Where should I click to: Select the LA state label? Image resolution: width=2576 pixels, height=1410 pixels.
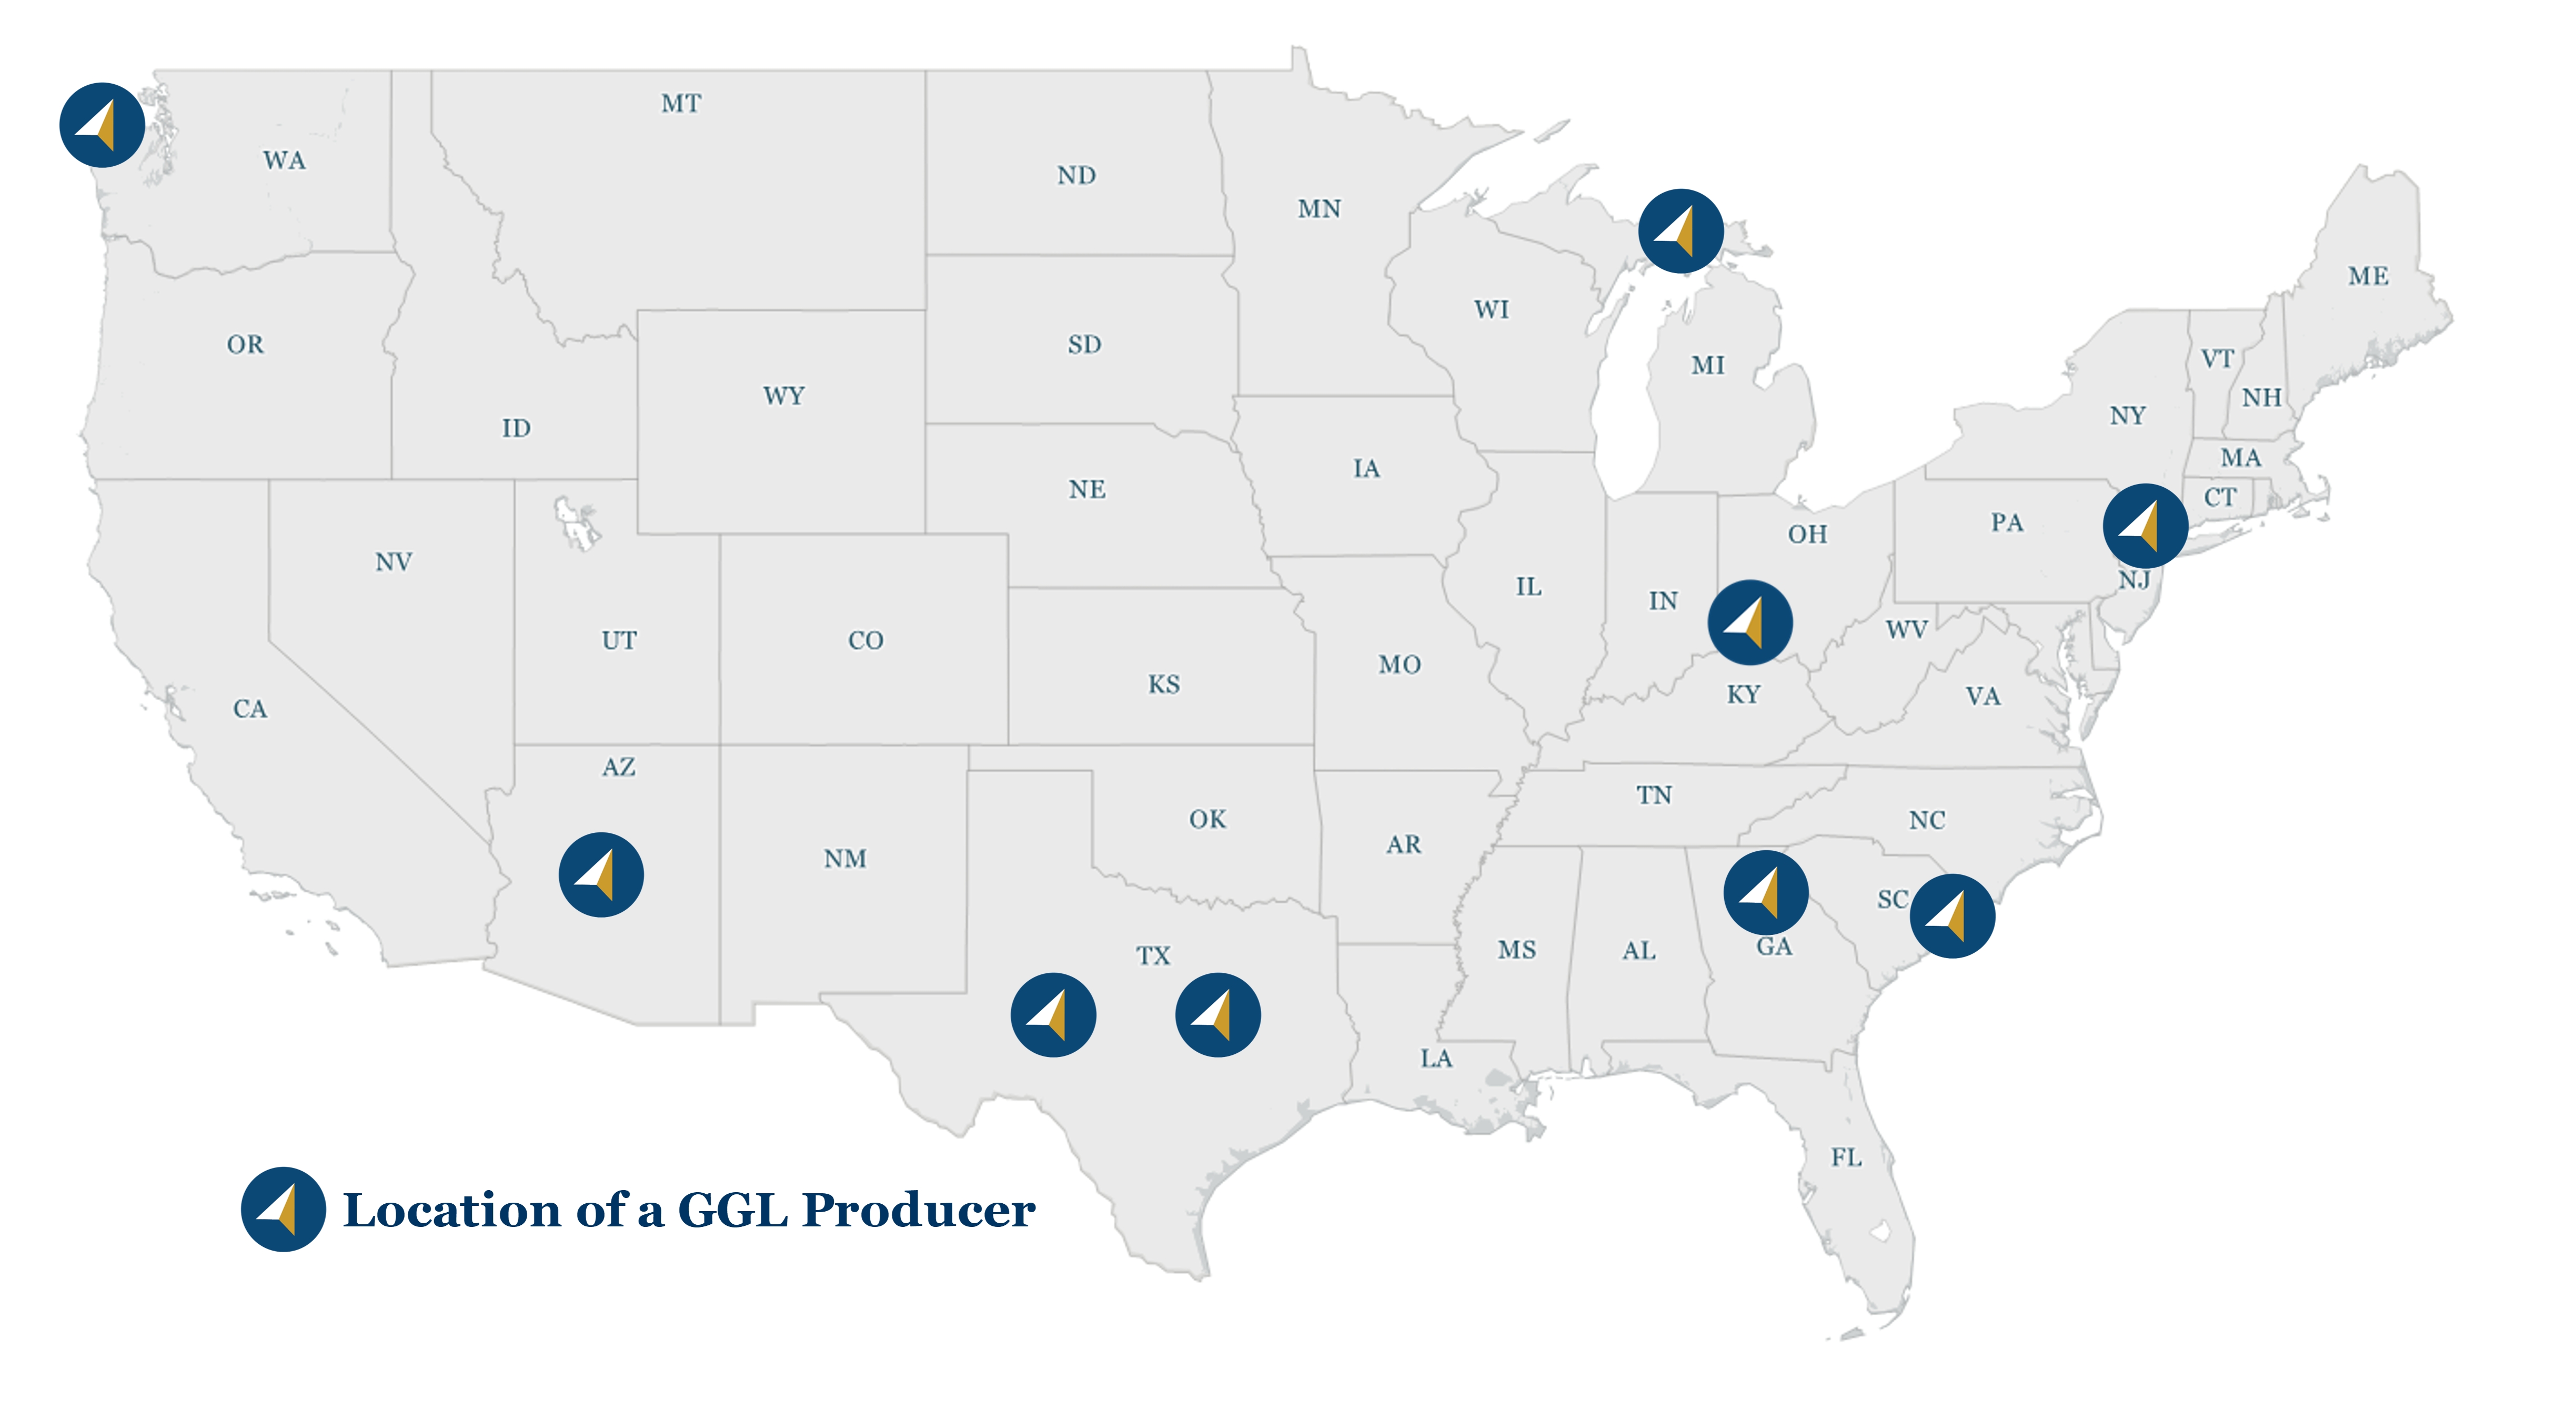pyautogui.click(x=1436, y=1058)
